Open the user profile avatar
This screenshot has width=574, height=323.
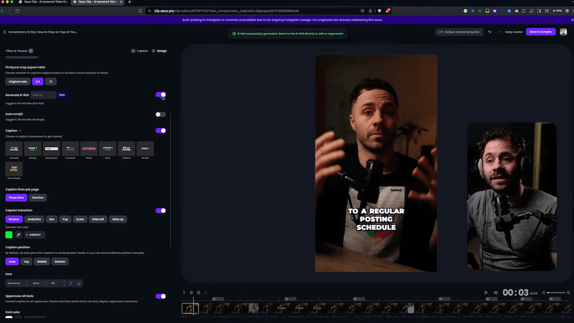pos(564,32)
